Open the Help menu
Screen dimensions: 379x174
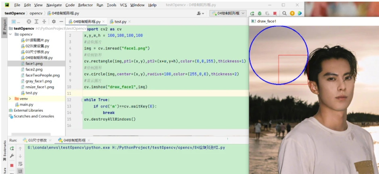[152, 5]
